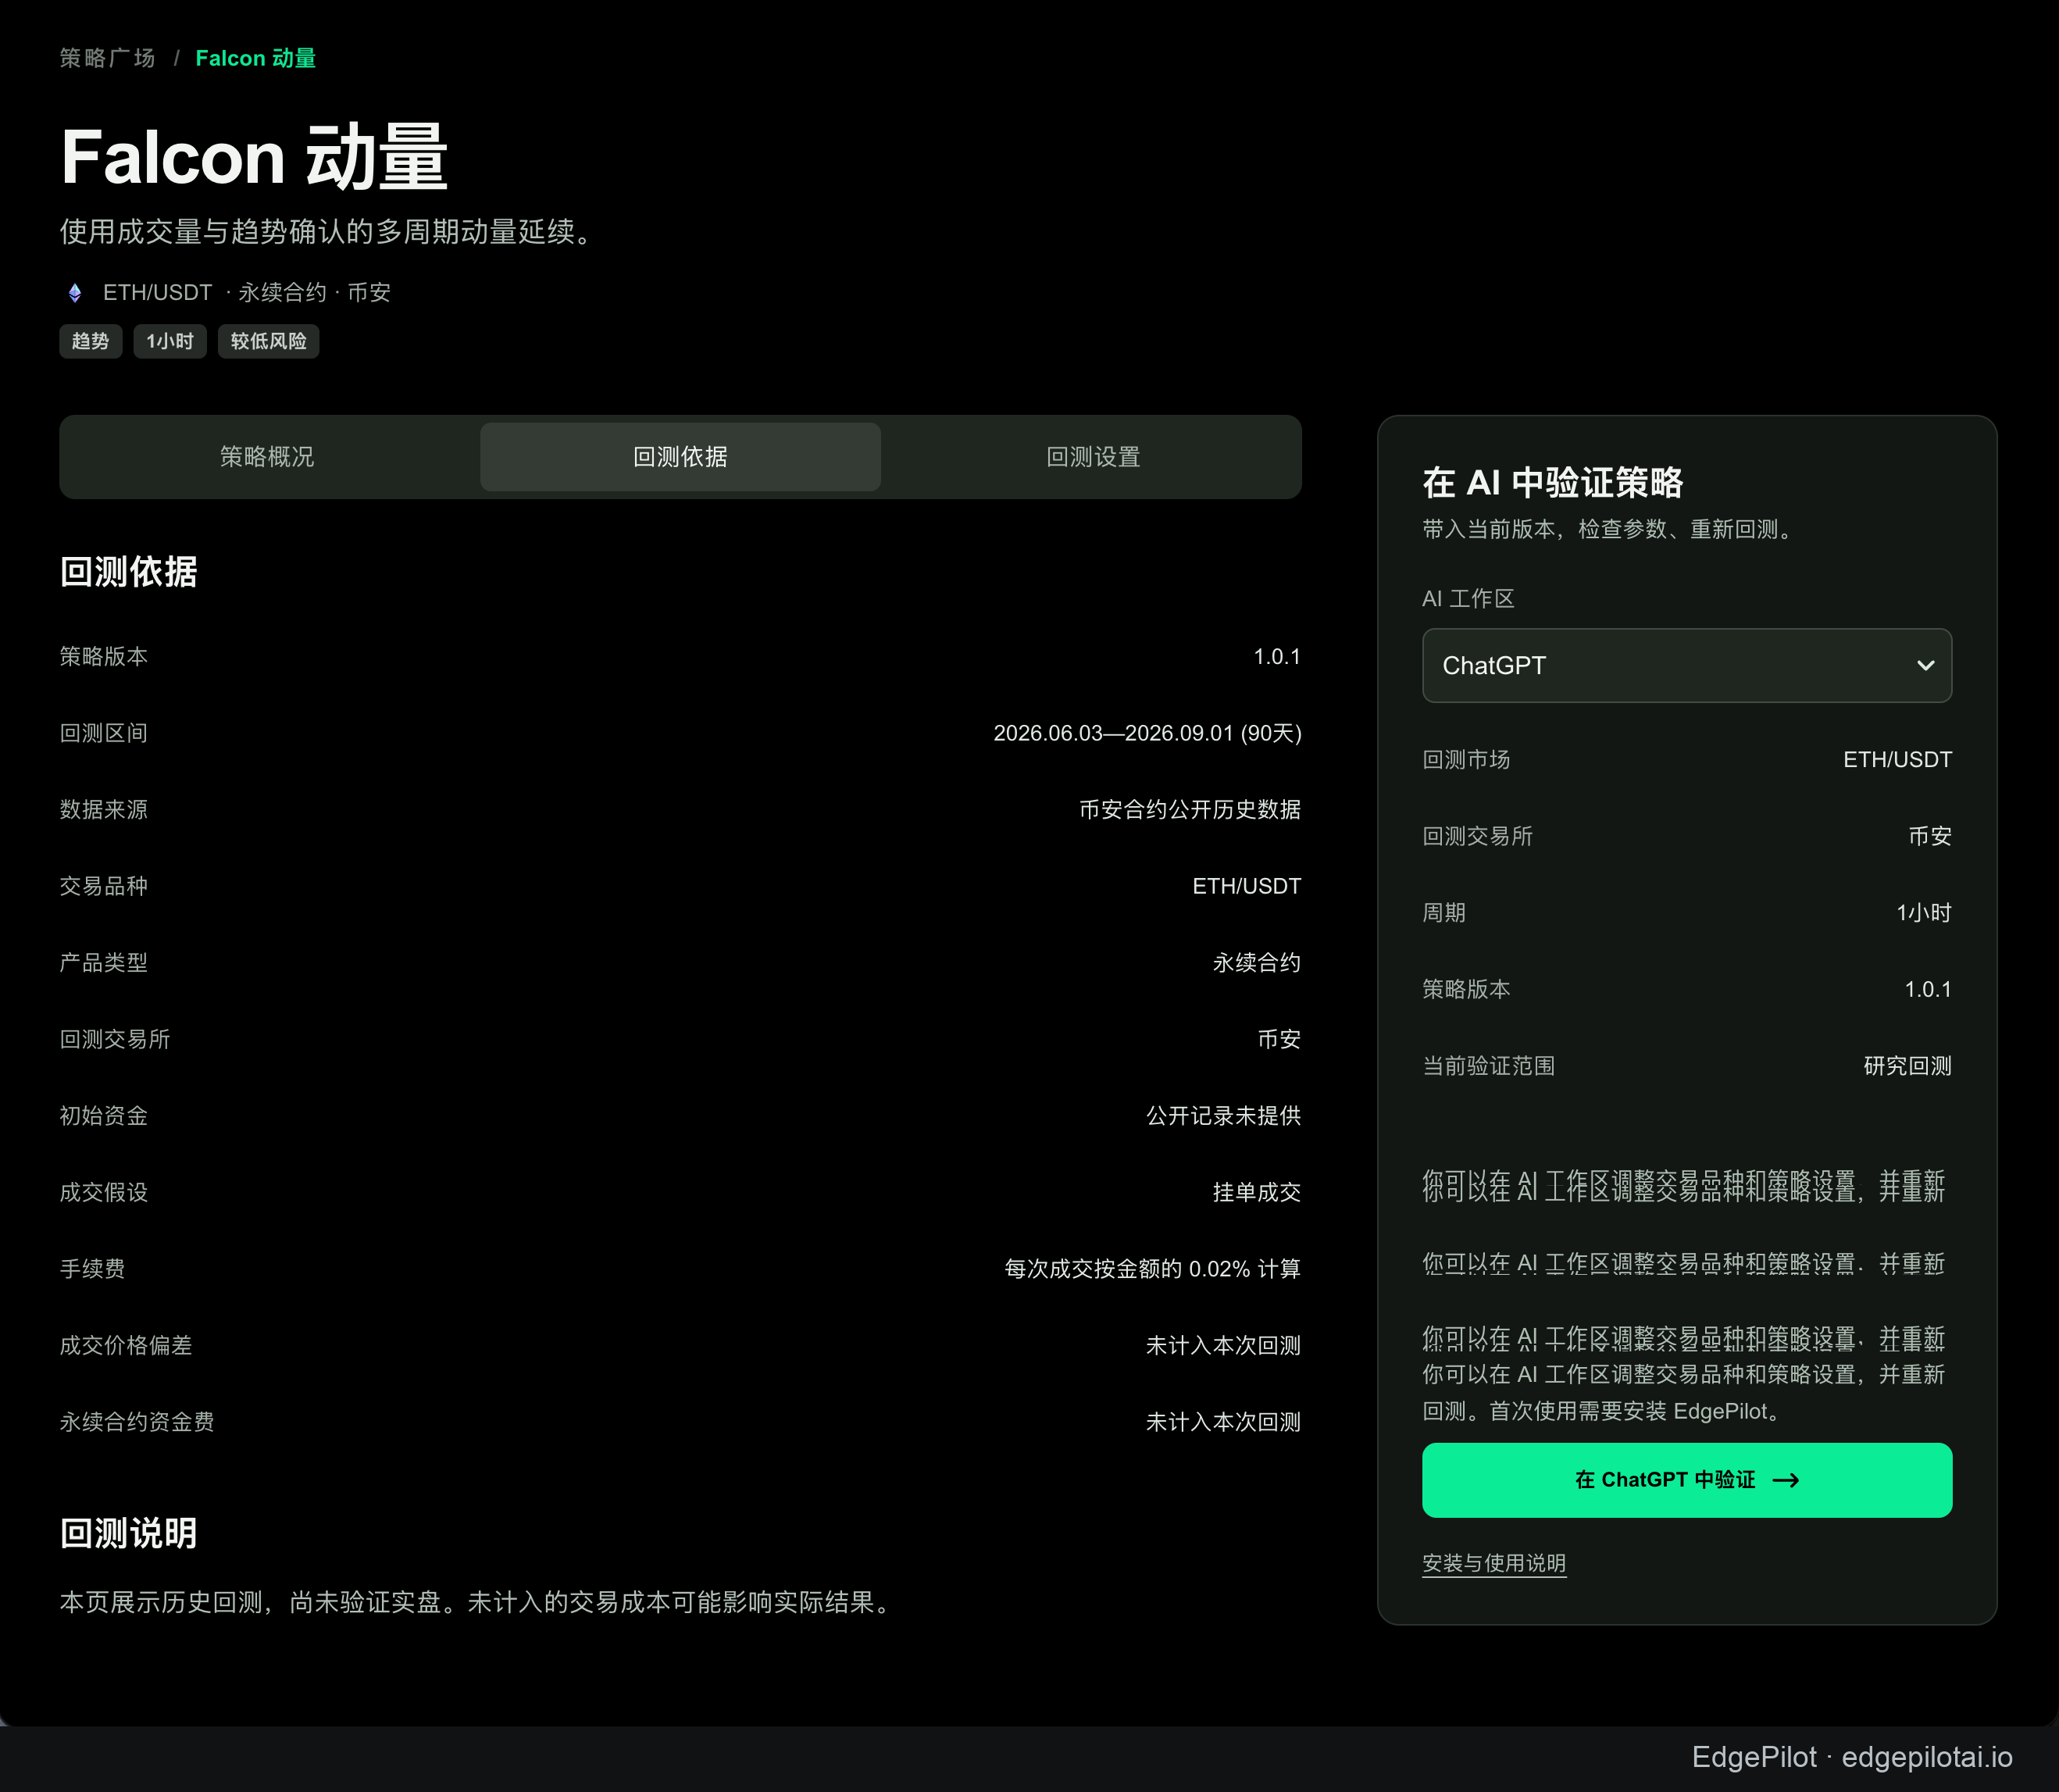Open the AI 工作区 ChatGPT dropdown

pos(1686,665)
